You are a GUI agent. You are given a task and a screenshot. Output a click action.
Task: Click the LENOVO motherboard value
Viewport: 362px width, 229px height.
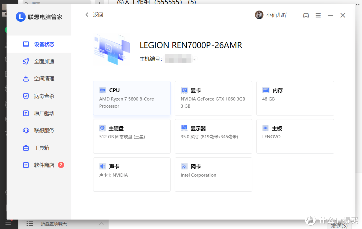[x=271, y=137]
